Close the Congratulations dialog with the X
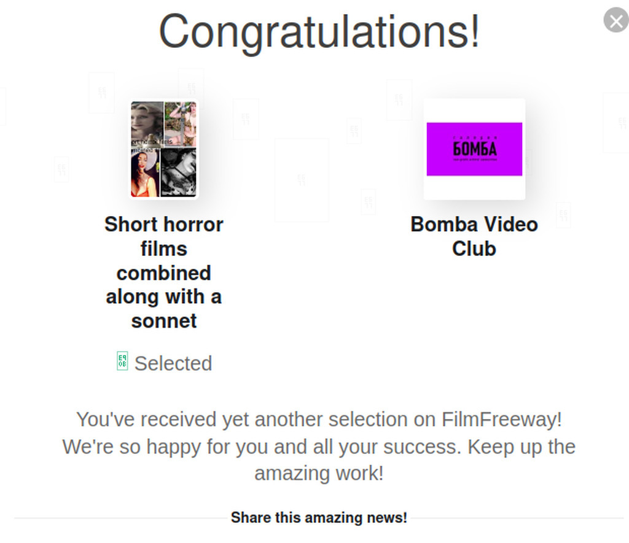 pos(615,20)
